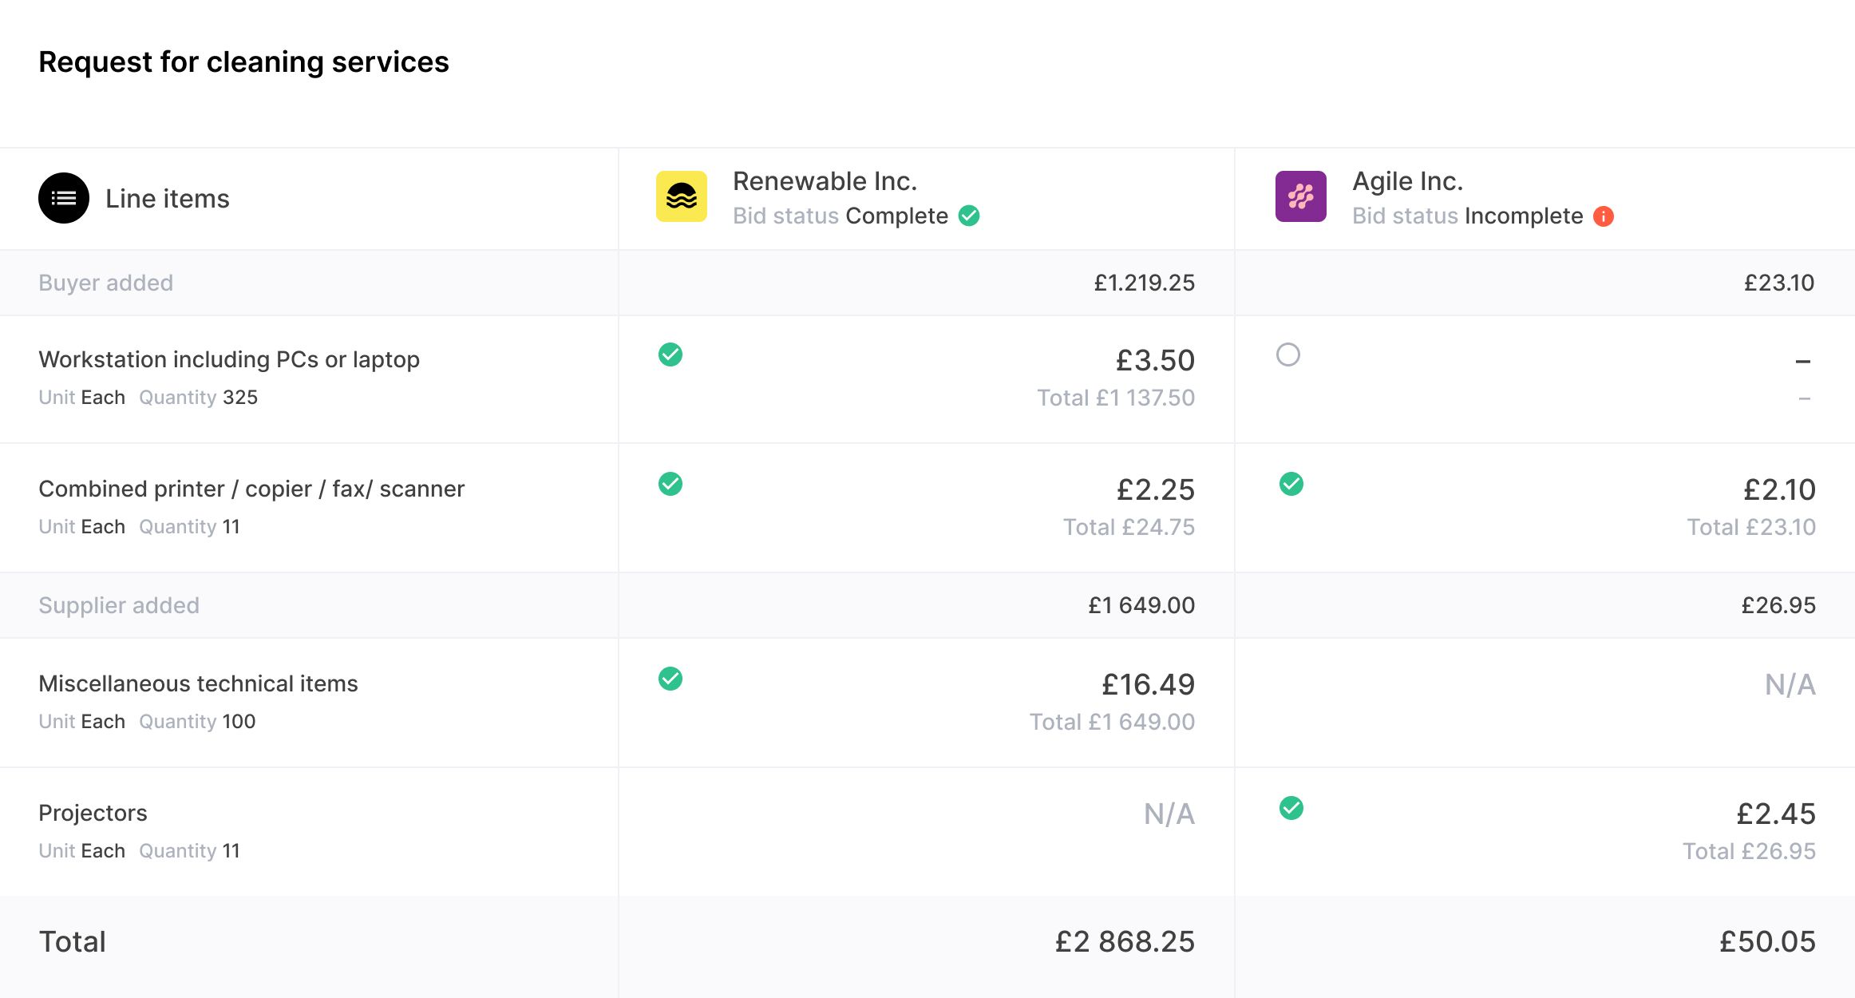Image resolution: width=1855 pixels, height=998 pixels.
Task: Select the Buyer added section header
Action: [x=106, y=283]
